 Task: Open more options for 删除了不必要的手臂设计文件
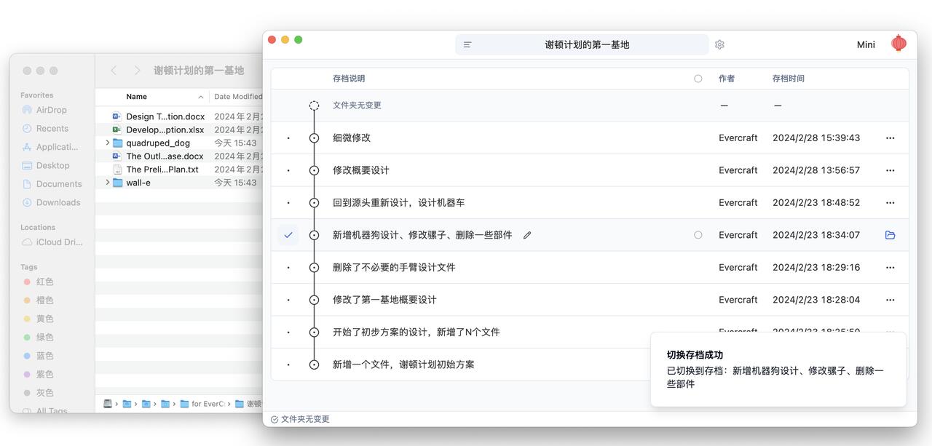click(890, 268)
